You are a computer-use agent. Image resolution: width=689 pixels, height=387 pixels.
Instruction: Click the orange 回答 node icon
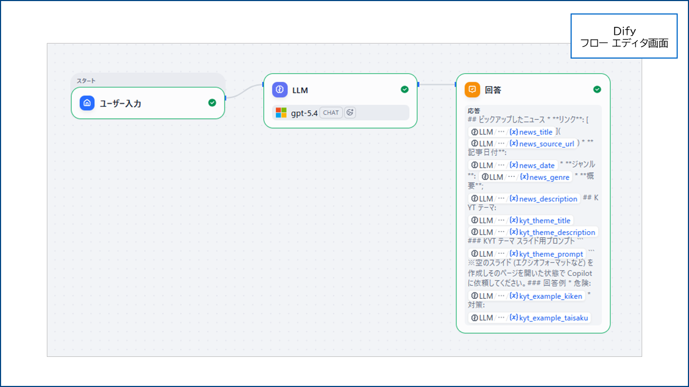472,90
